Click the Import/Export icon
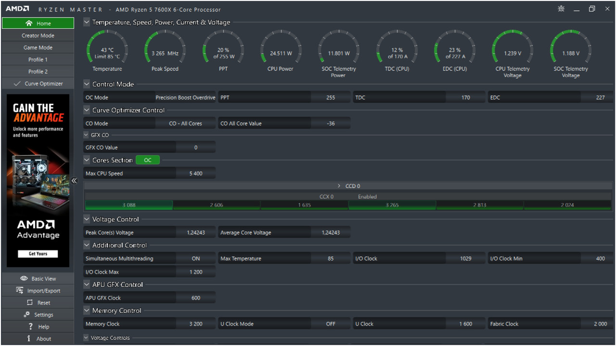Viewport: 616px width, 346px height. 20,290
